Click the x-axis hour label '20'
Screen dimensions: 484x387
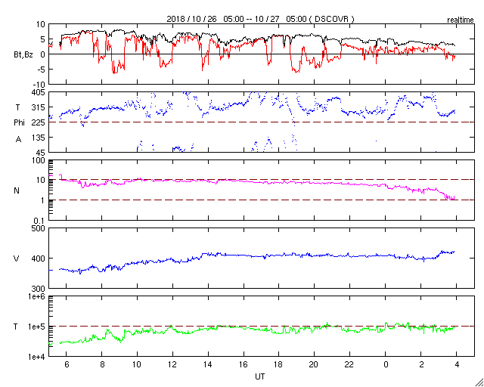[315, 364]
